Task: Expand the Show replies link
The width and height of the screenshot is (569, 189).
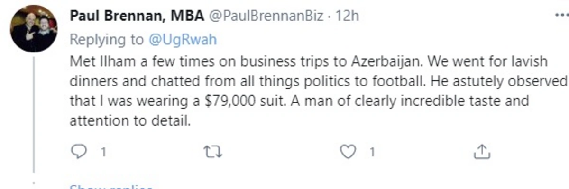Action: pyautogui.click(x=112, y=186)
